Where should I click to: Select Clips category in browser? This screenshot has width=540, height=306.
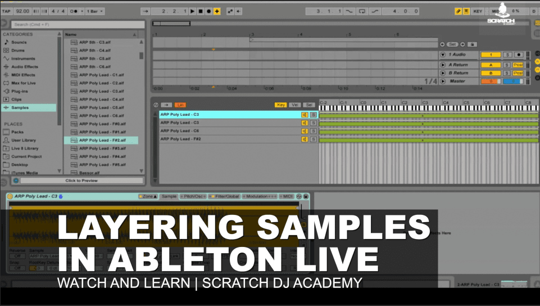pyautogui.click(x=16, y=99)
